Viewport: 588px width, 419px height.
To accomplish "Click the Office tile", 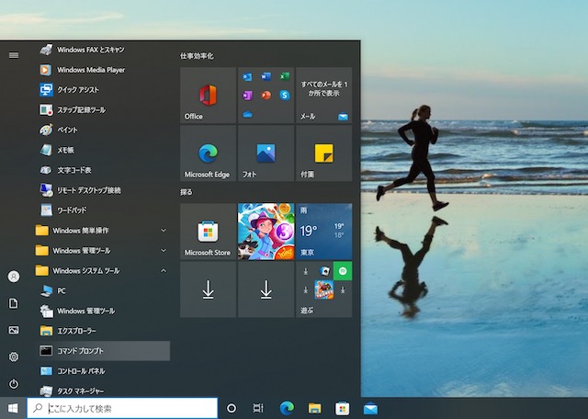I will pos(209,96).
